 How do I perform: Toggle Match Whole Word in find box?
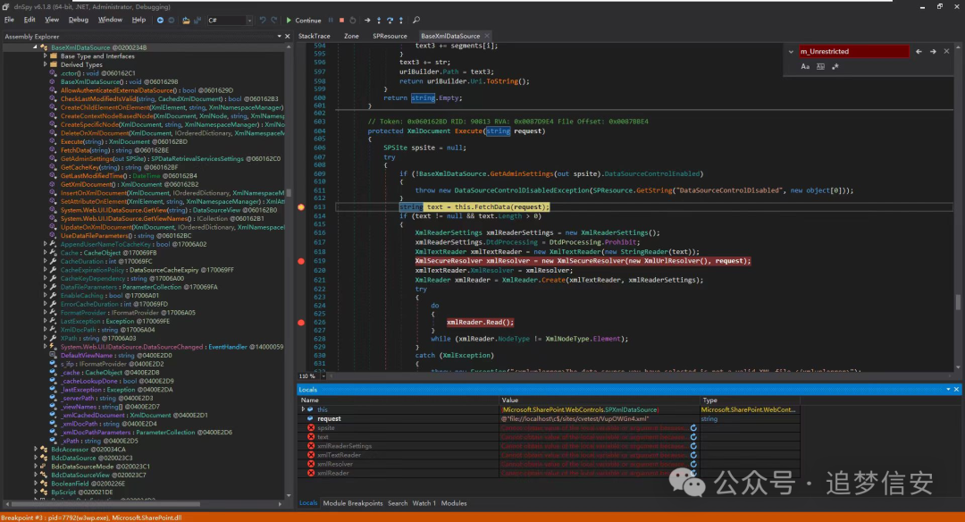pyautogui.click(x=819, y=66)
